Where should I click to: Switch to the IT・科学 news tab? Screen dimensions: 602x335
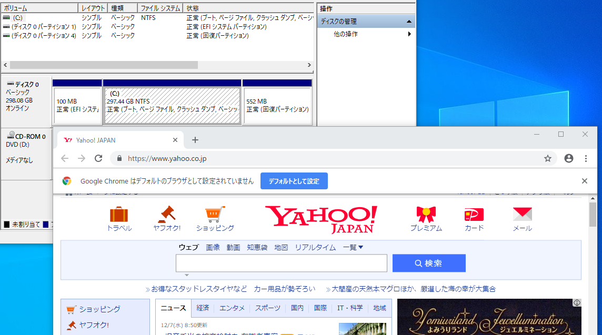tap(350, 308)
